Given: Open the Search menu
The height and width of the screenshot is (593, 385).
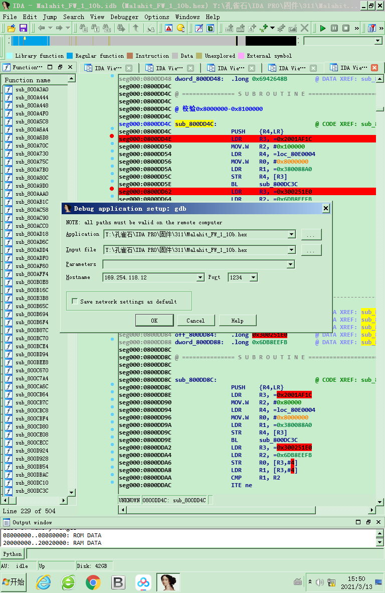Looking at the screenshot, I should pyautogui.click(x=74, y=17).
